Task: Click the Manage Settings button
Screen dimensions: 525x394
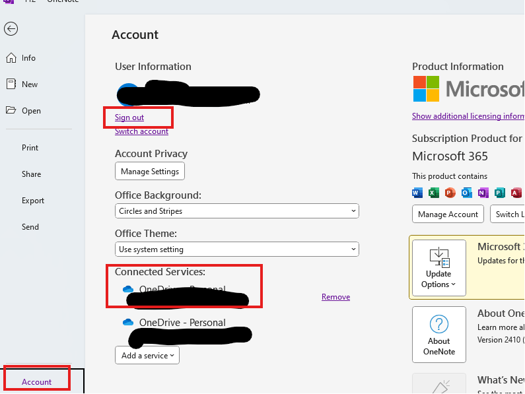Action: tap(150, 172)
